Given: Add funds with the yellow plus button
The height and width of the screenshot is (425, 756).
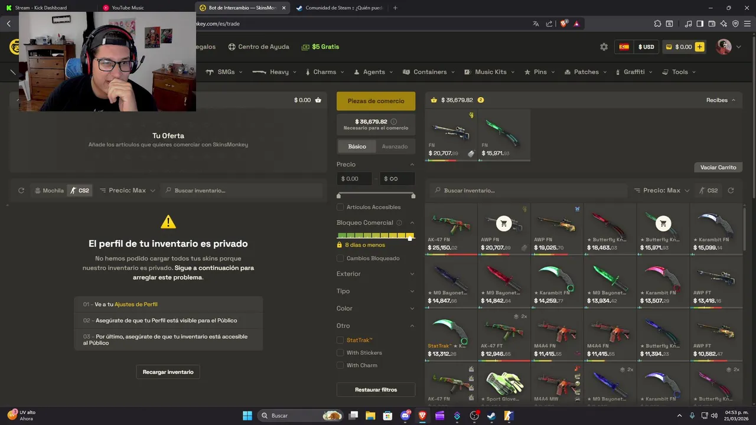Looking at the screenshot, I should point(699,47).
